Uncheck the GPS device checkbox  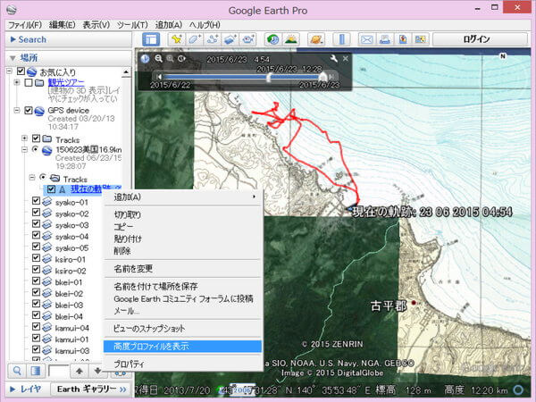[x=29, y=111]
